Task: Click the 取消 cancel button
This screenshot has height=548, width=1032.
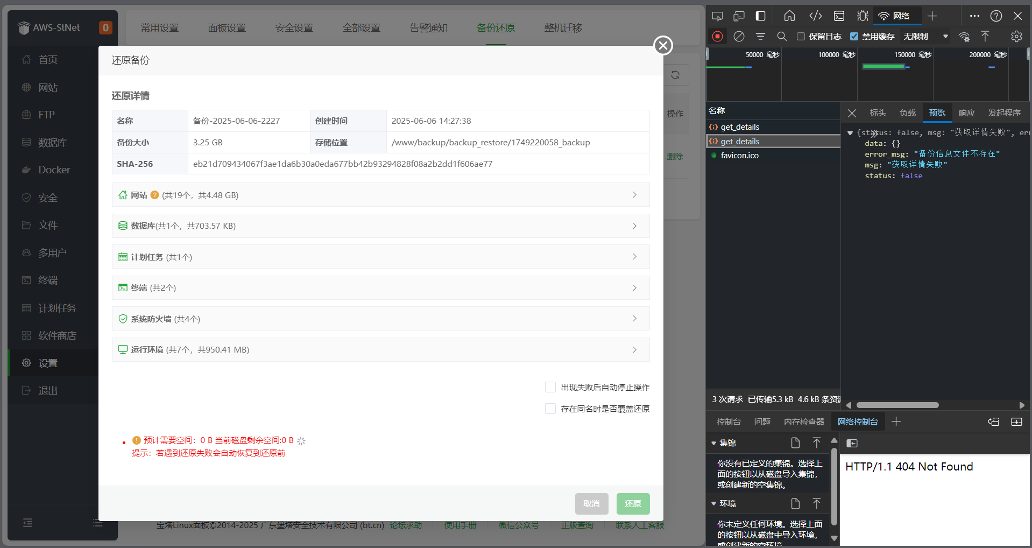Action: tap(591, 504)
